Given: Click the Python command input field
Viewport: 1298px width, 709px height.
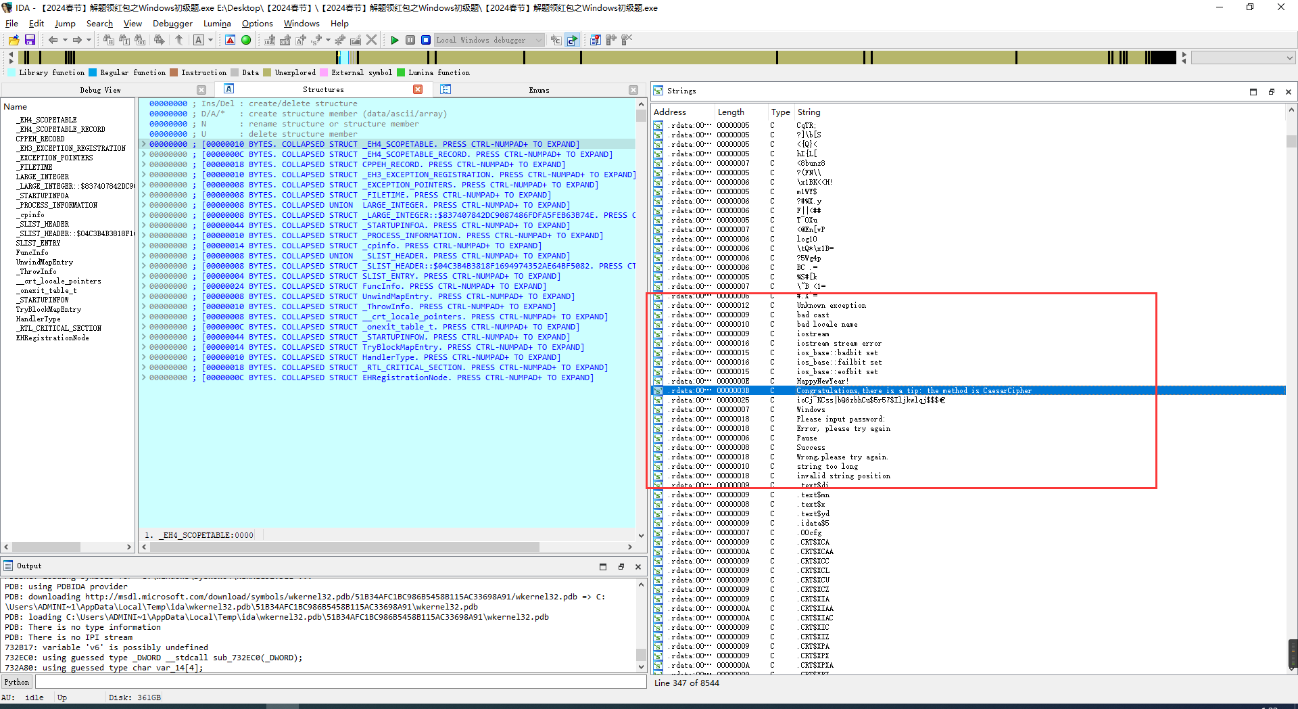Looking at the screenshot, I should pos(340,682).
